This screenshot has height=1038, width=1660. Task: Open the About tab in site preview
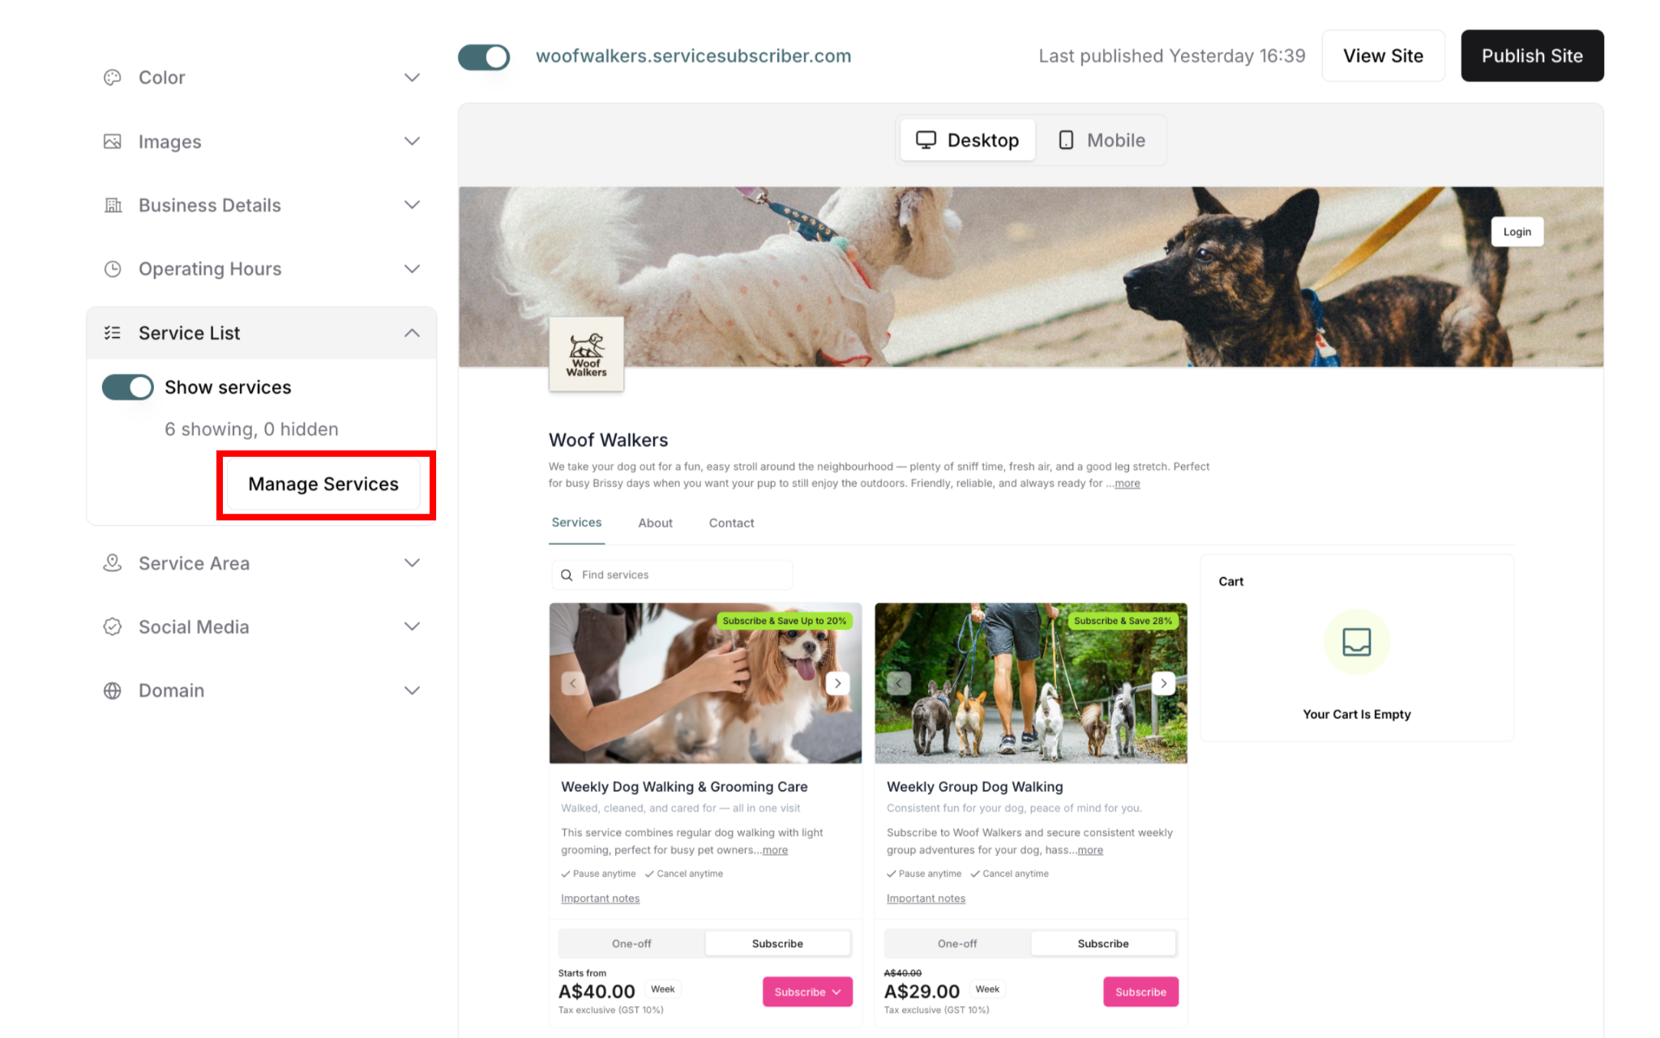tap(655, 523)
